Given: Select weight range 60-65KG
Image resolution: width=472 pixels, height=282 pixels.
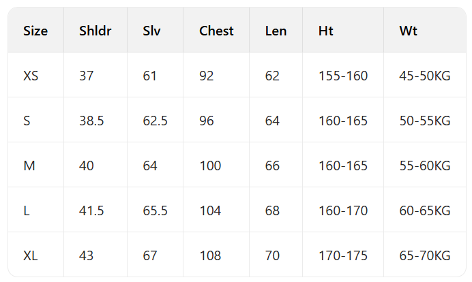Looking at the screenshot, I should coord(425,210).
